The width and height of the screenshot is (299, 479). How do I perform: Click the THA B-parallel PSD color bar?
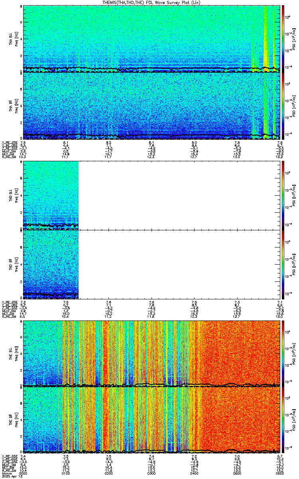(x=283, y=105)
